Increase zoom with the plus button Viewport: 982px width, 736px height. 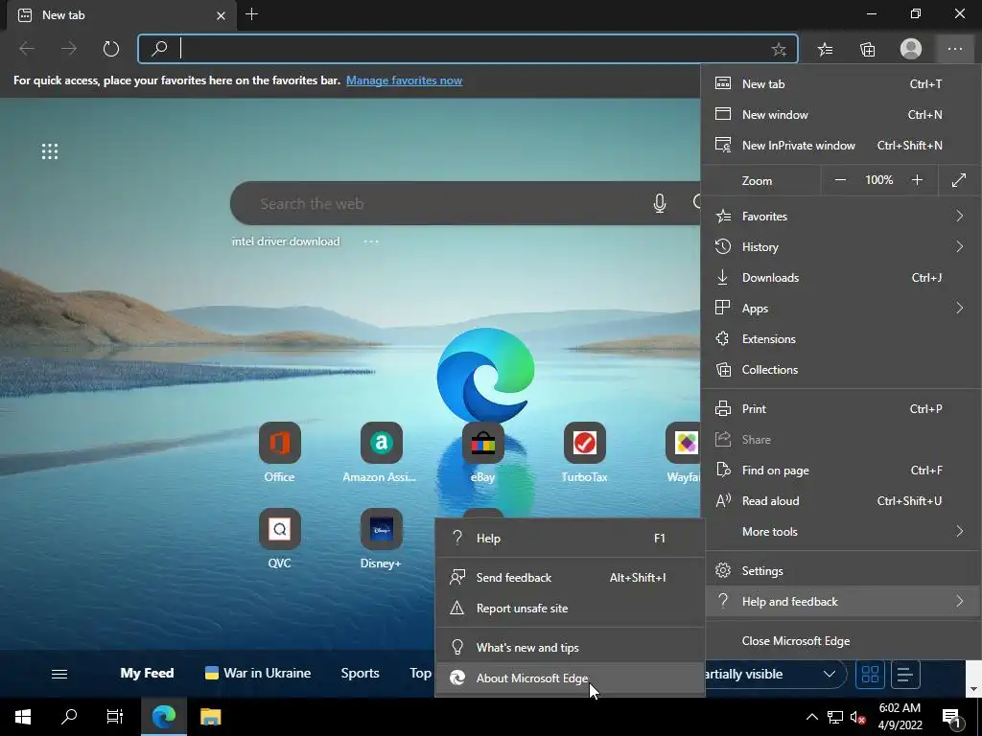(x=917, y=180)
